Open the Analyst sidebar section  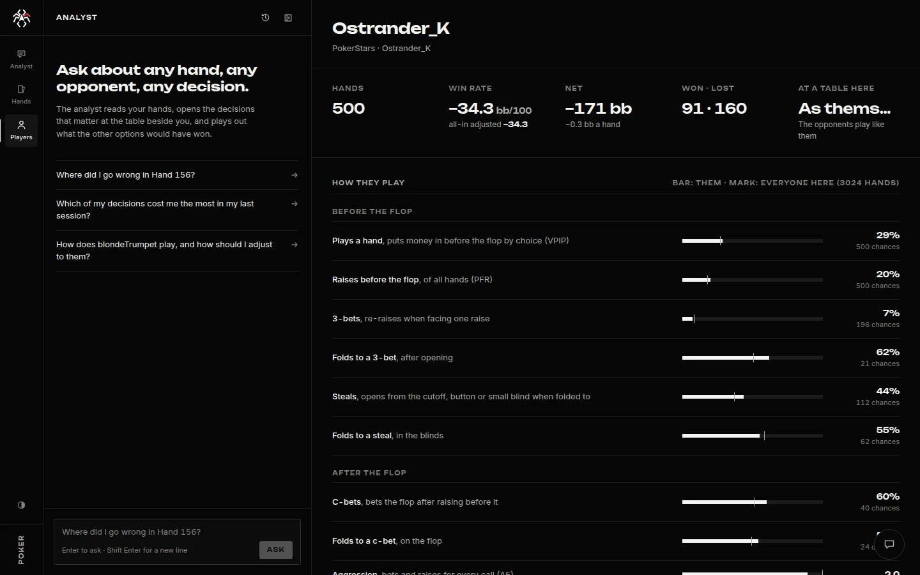(x=21, y=59)
